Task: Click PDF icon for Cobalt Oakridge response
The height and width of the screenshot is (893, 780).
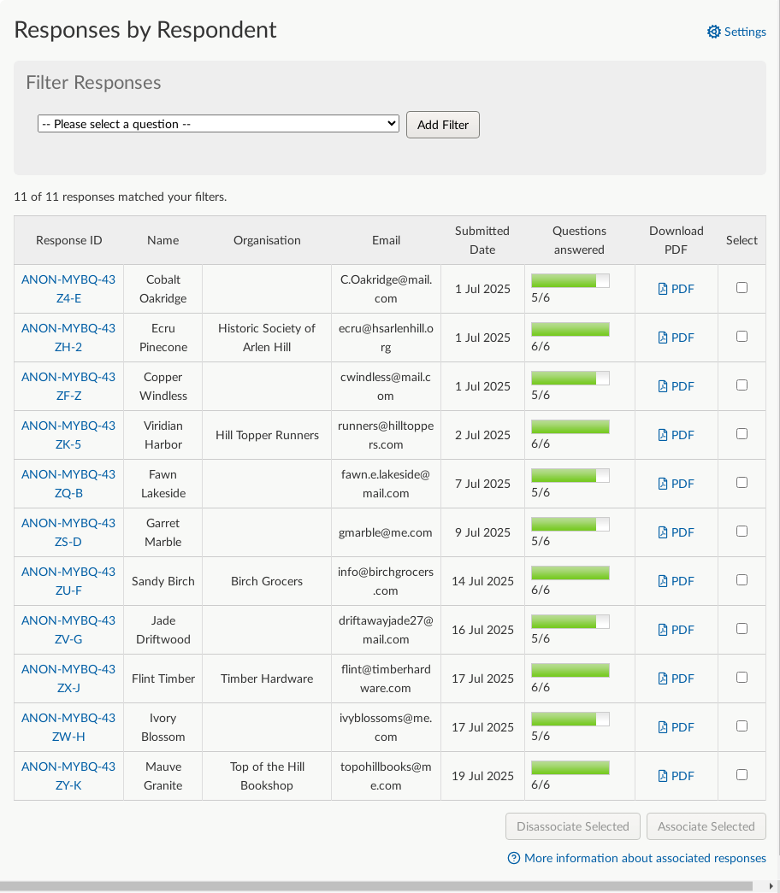Action: (663, 289)
